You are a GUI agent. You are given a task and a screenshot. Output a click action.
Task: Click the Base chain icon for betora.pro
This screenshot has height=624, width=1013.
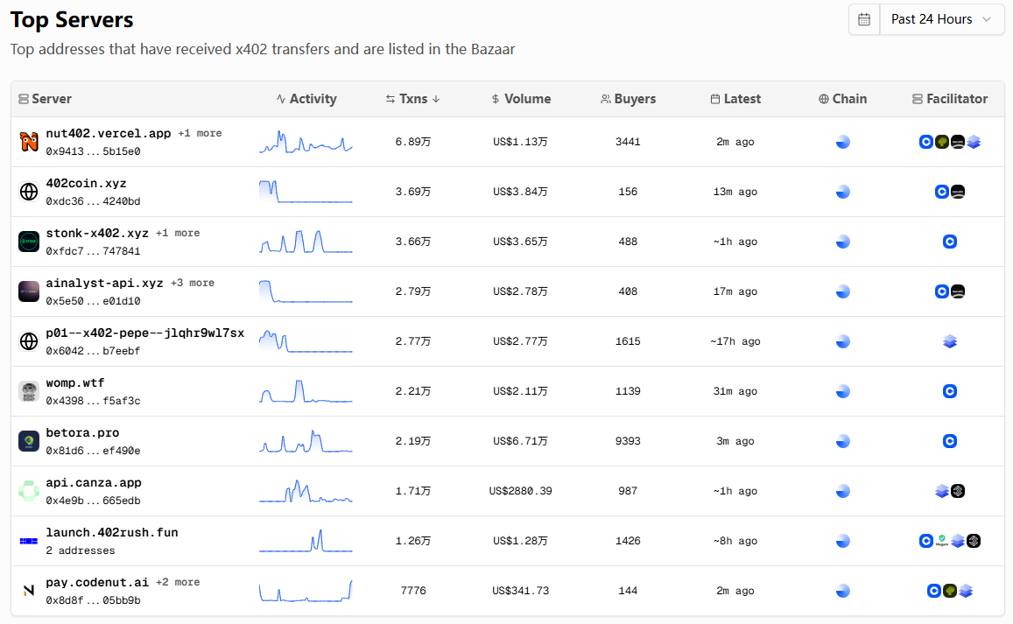click(x=842, y=441)
